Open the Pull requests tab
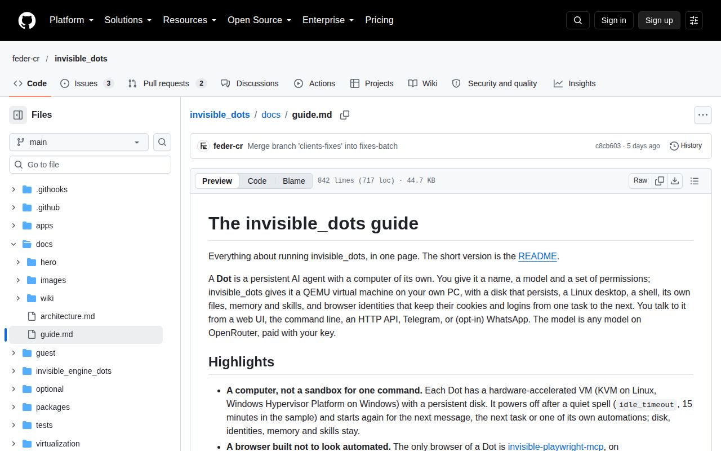 pos(167,83)
